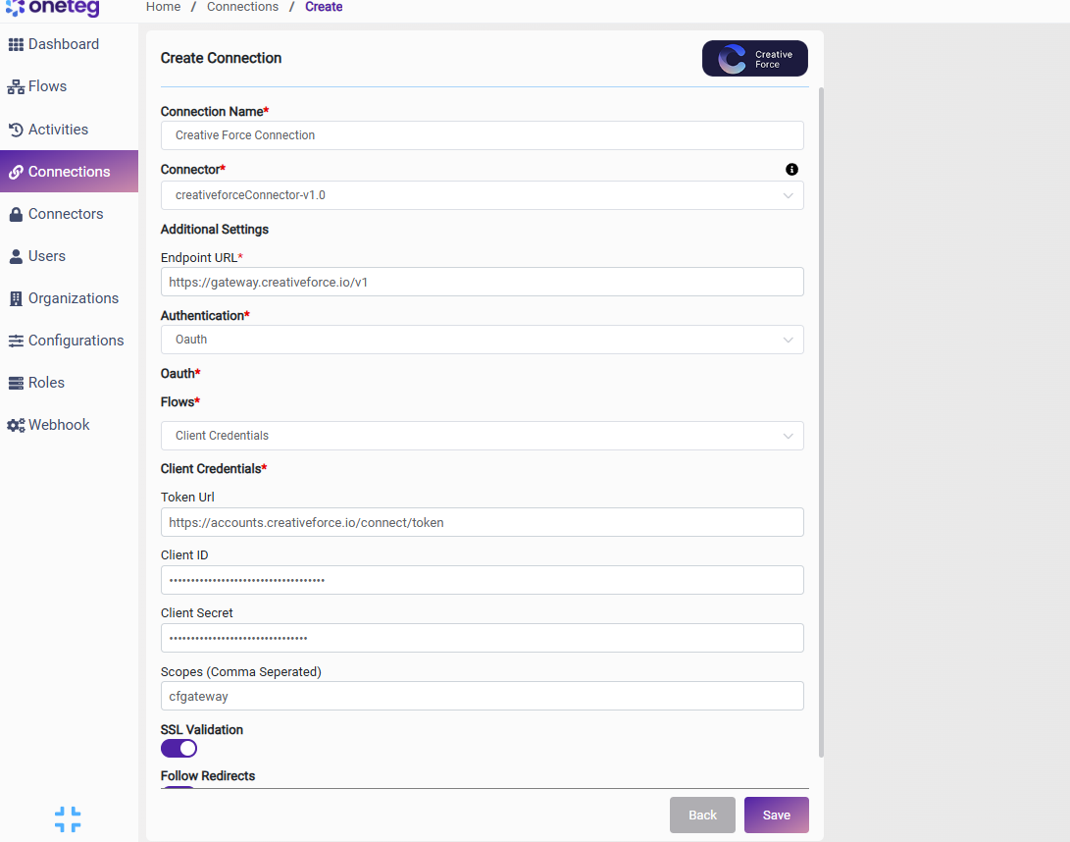Expand the Connector dropdown

coord(482,195)
